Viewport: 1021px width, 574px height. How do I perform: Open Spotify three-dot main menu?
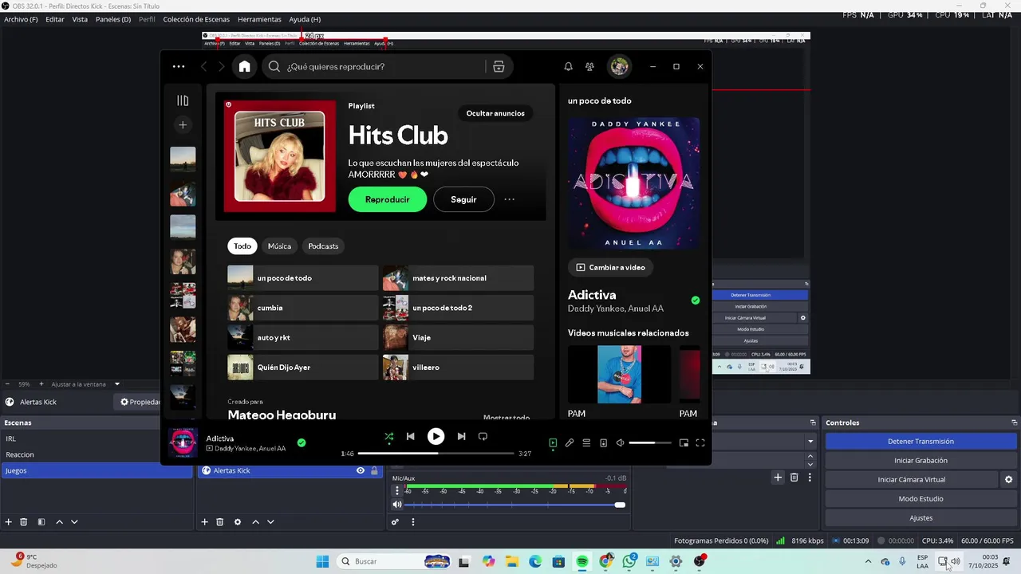click(x=179, y=67)
